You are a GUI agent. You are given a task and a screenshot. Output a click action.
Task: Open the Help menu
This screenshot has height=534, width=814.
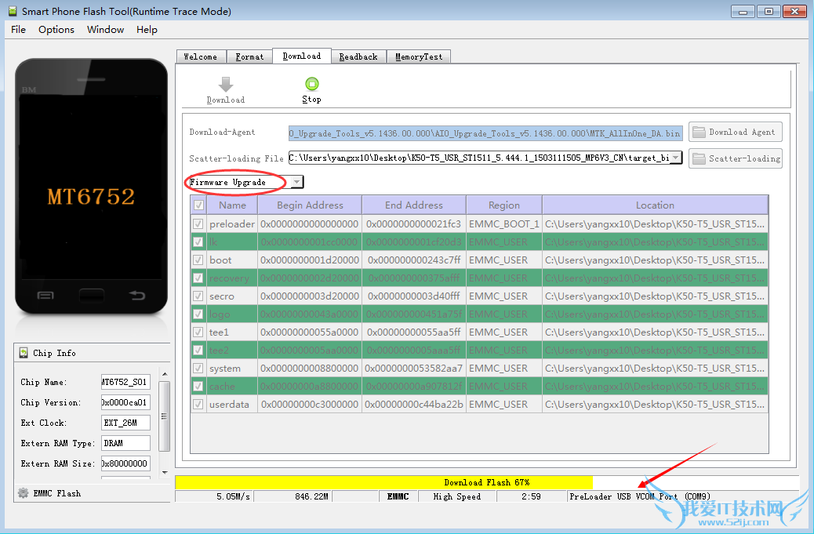(x=147, y=30)
